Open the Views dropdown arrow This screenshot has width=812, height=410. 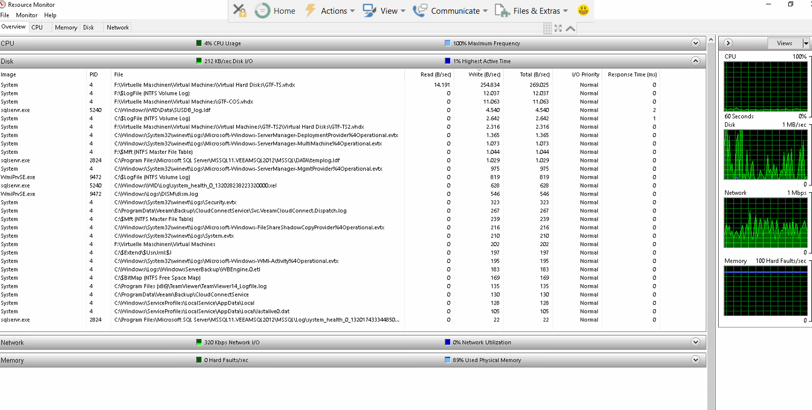coord(806,43)
